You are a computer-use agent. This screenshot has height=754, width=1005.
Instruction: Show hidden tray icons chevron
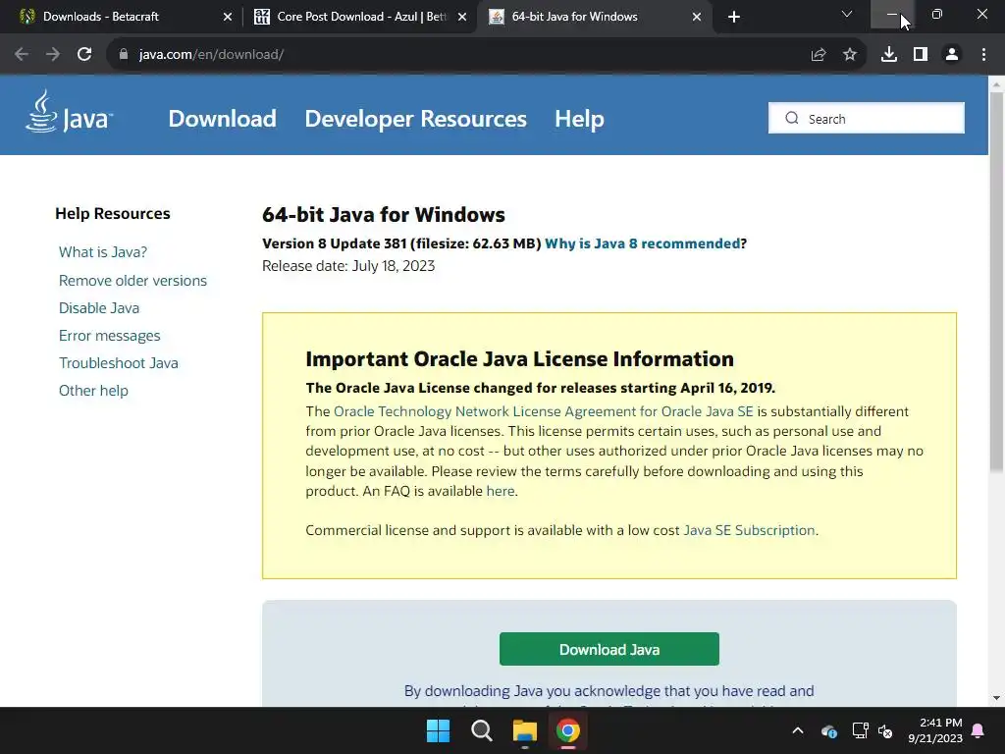click(x=797, y=730)
